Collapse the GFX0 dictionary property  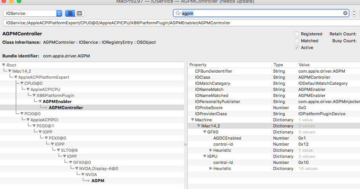(x=205, y=132)
